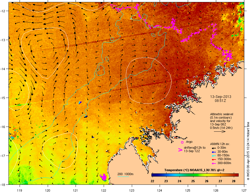Click the latitude axis label -14
Viewport: 250px width, 193px height.
pyautogui.click(x=3, y=69)
